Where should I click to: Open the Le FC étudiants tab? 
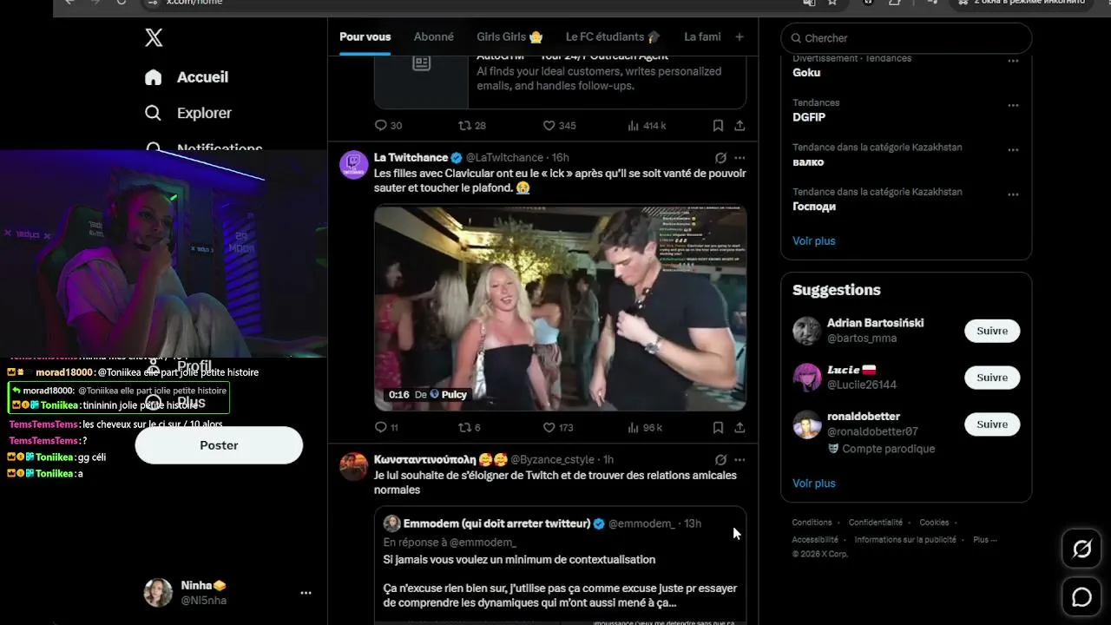(613, 36)
